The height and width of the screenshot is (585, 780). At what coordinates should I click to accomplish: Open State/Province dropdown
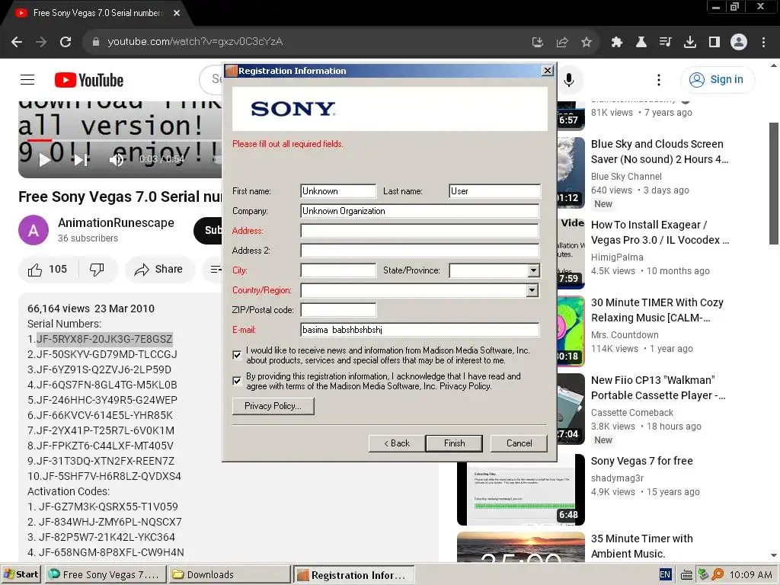534,270
